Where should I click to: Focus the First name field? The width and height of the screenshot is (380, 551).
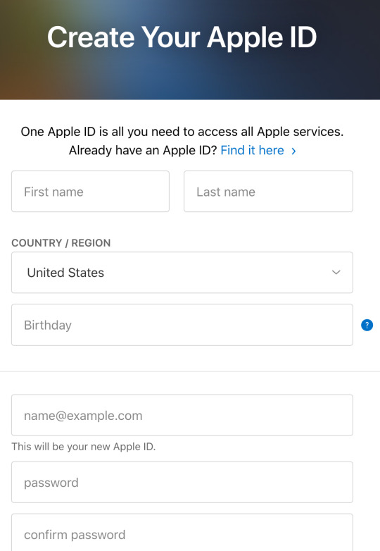click(91, 192)
